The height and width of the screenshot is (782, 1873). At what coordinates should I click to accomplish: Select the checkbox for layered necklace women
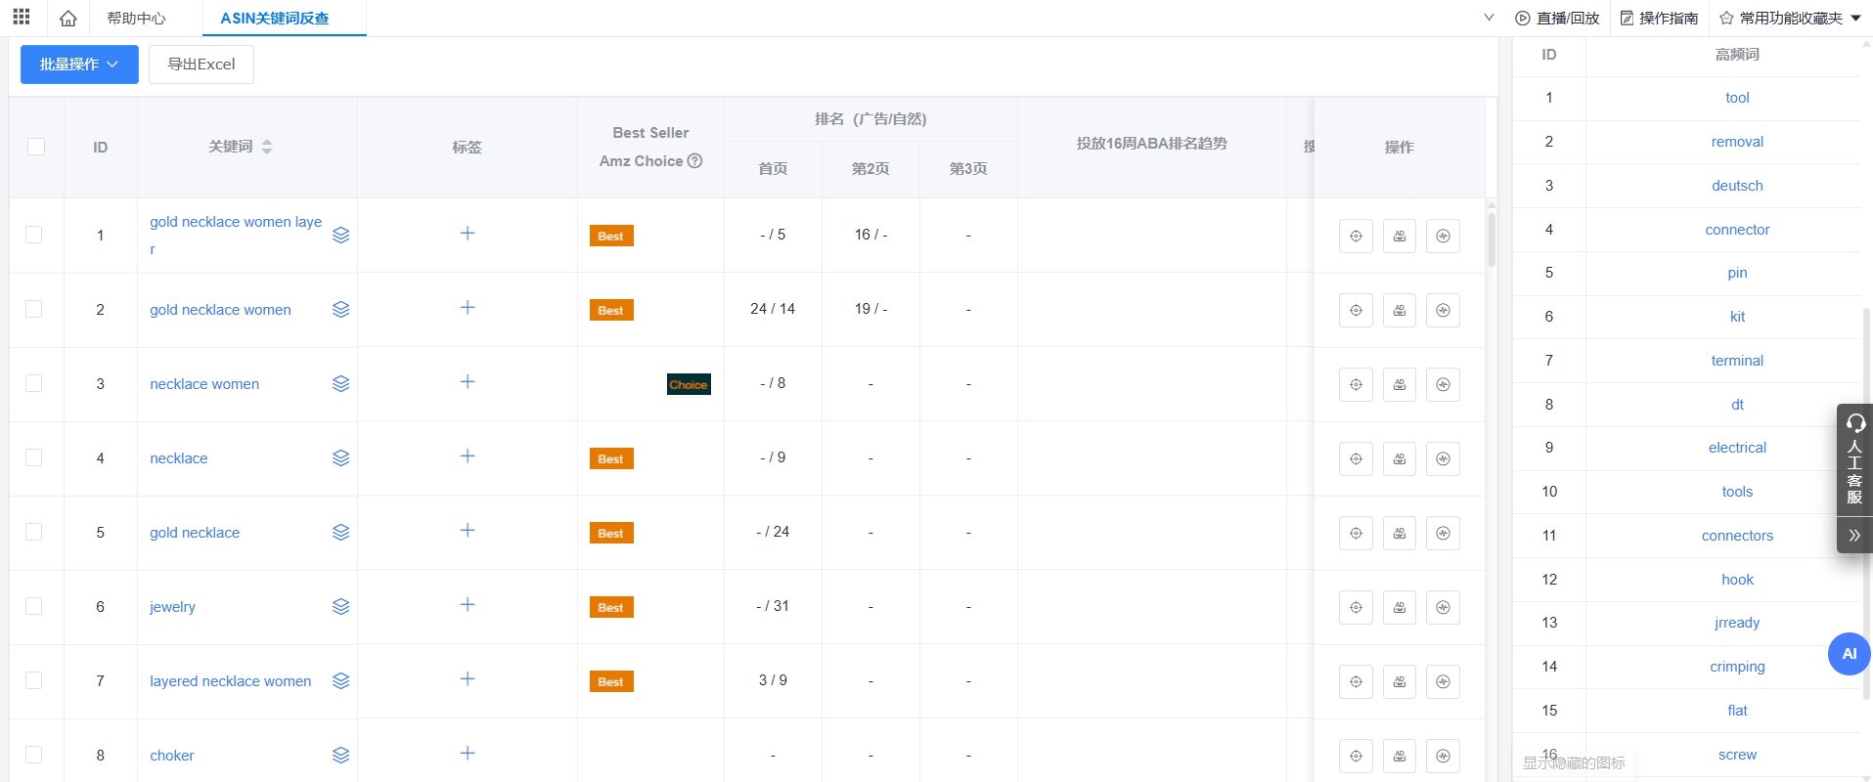[34, 680]
